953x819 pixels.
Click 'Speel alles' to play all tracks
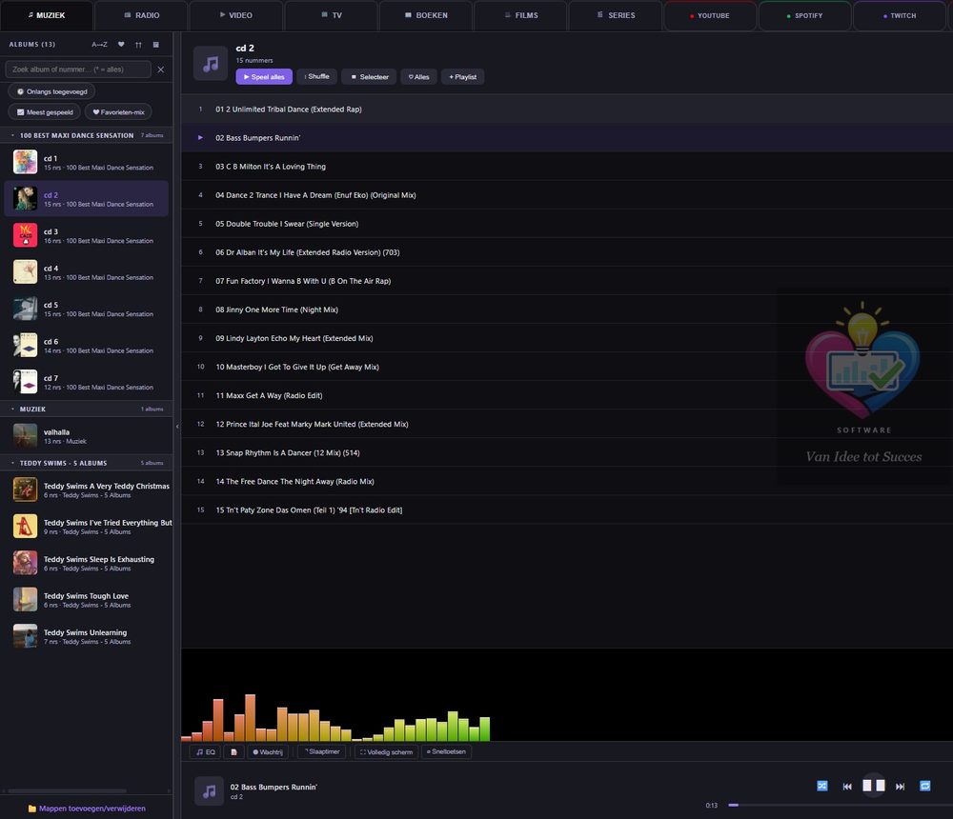(x=264, y=76)
